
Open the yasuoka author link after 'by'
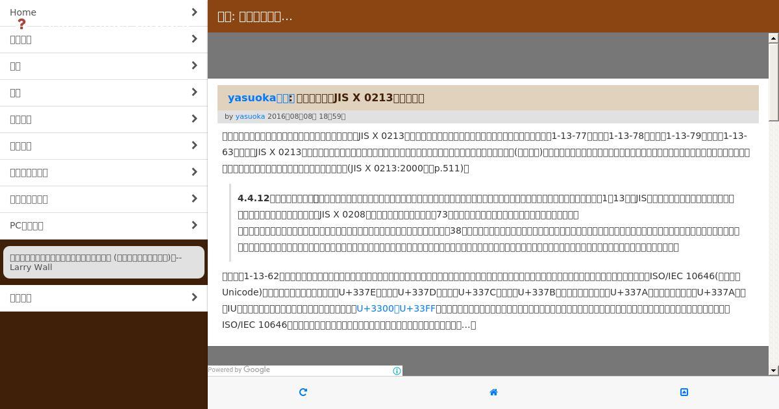pyautogui.click(x=250, y=117)
